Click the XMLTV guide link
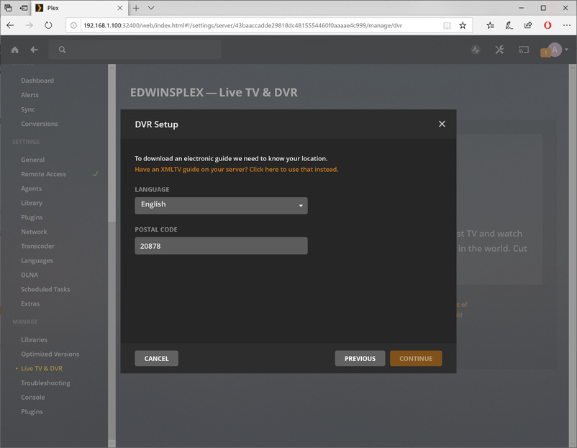 click(x=237, y=169)
